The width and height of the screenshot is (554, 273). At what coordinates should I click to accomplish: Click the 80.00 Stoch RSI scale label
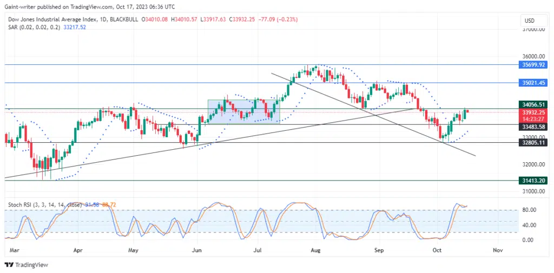click(529, 210)
